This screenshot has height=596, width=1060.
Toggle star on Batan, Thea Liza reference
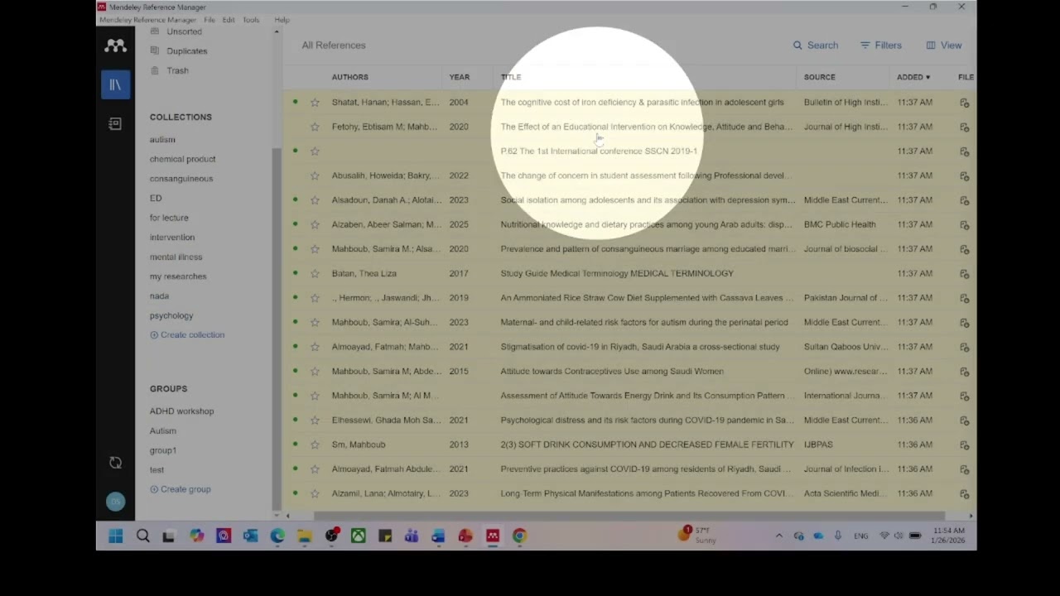[315, 273]
